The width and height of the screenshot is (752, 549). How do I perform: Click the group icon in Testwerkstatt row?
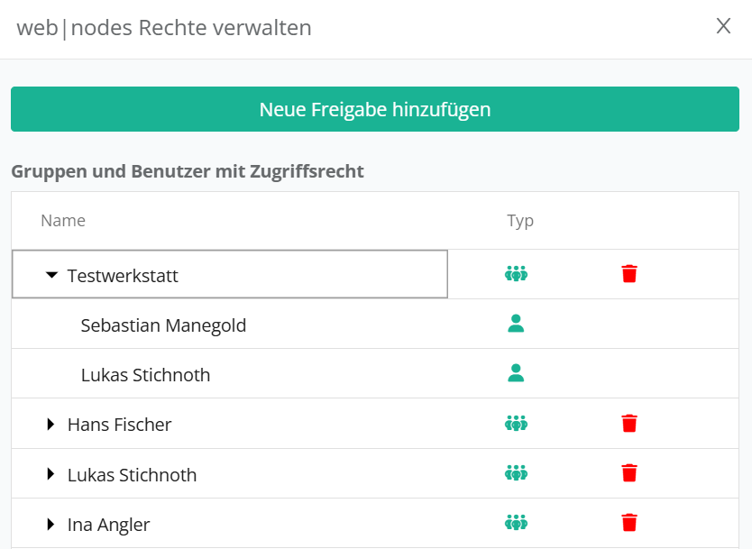[x=516, y=274]
